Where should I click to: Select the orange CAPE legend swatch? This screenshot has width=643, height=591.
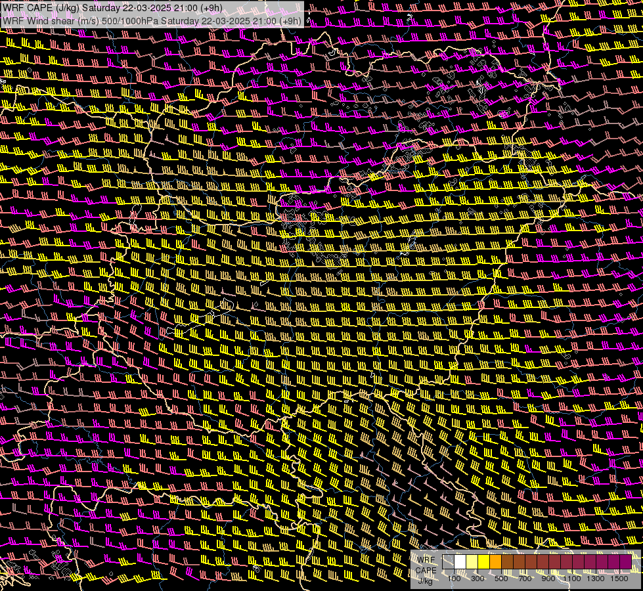coord(495,562)
